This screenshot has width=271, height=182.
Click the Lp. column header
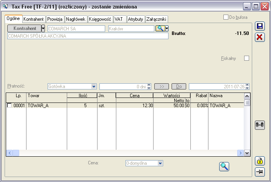click(x=16, y=96)
